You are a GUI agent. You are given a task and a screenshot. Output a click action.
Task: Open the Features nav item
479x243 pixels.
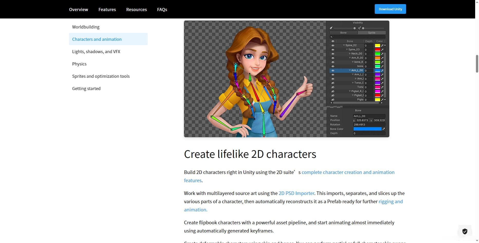(107, 9)
